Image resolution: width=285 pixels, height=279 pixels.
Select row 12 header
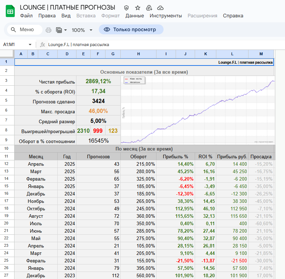[7, 164]
